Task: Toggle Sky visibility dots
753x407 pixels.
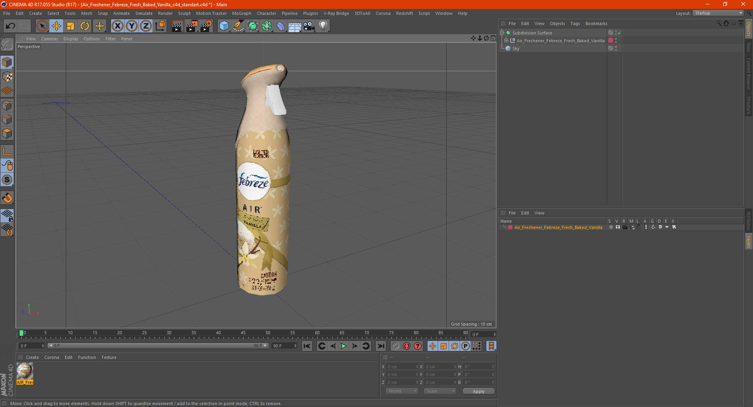Action: [x=616, y=49]
